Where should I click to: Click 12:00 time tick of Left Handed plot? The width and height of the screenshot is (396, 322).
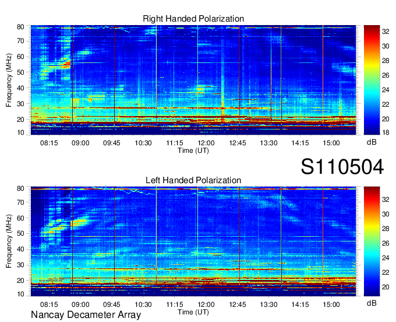206,304
